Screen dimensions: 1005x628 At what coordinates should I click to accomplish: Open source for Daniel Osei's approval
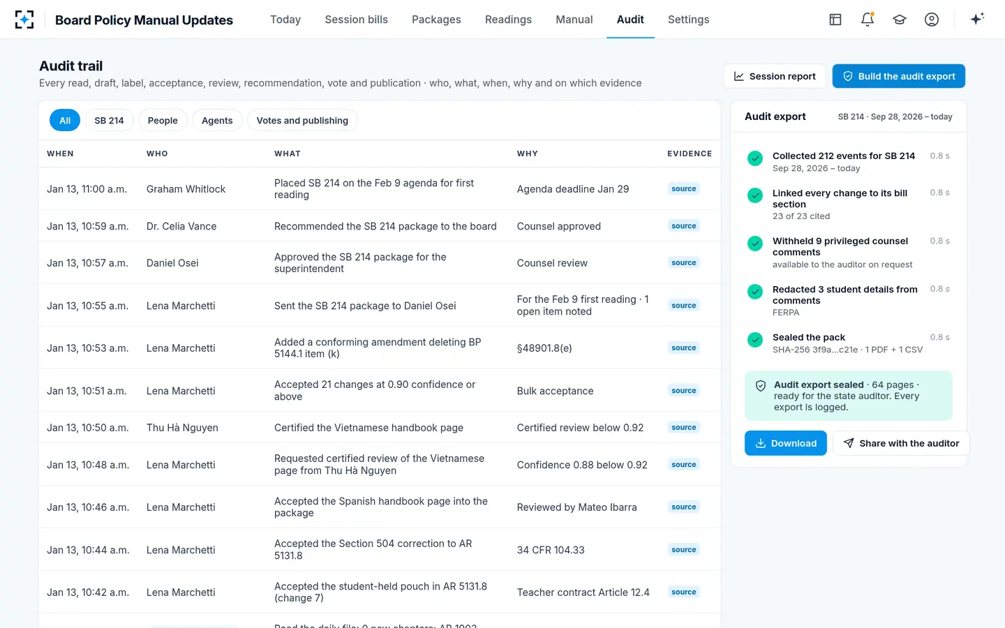pos(684,263)
